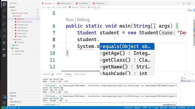Viewport: 195px width, 109px height.
Task: Open the Remote Explorer view
Action: coord(4,30)
